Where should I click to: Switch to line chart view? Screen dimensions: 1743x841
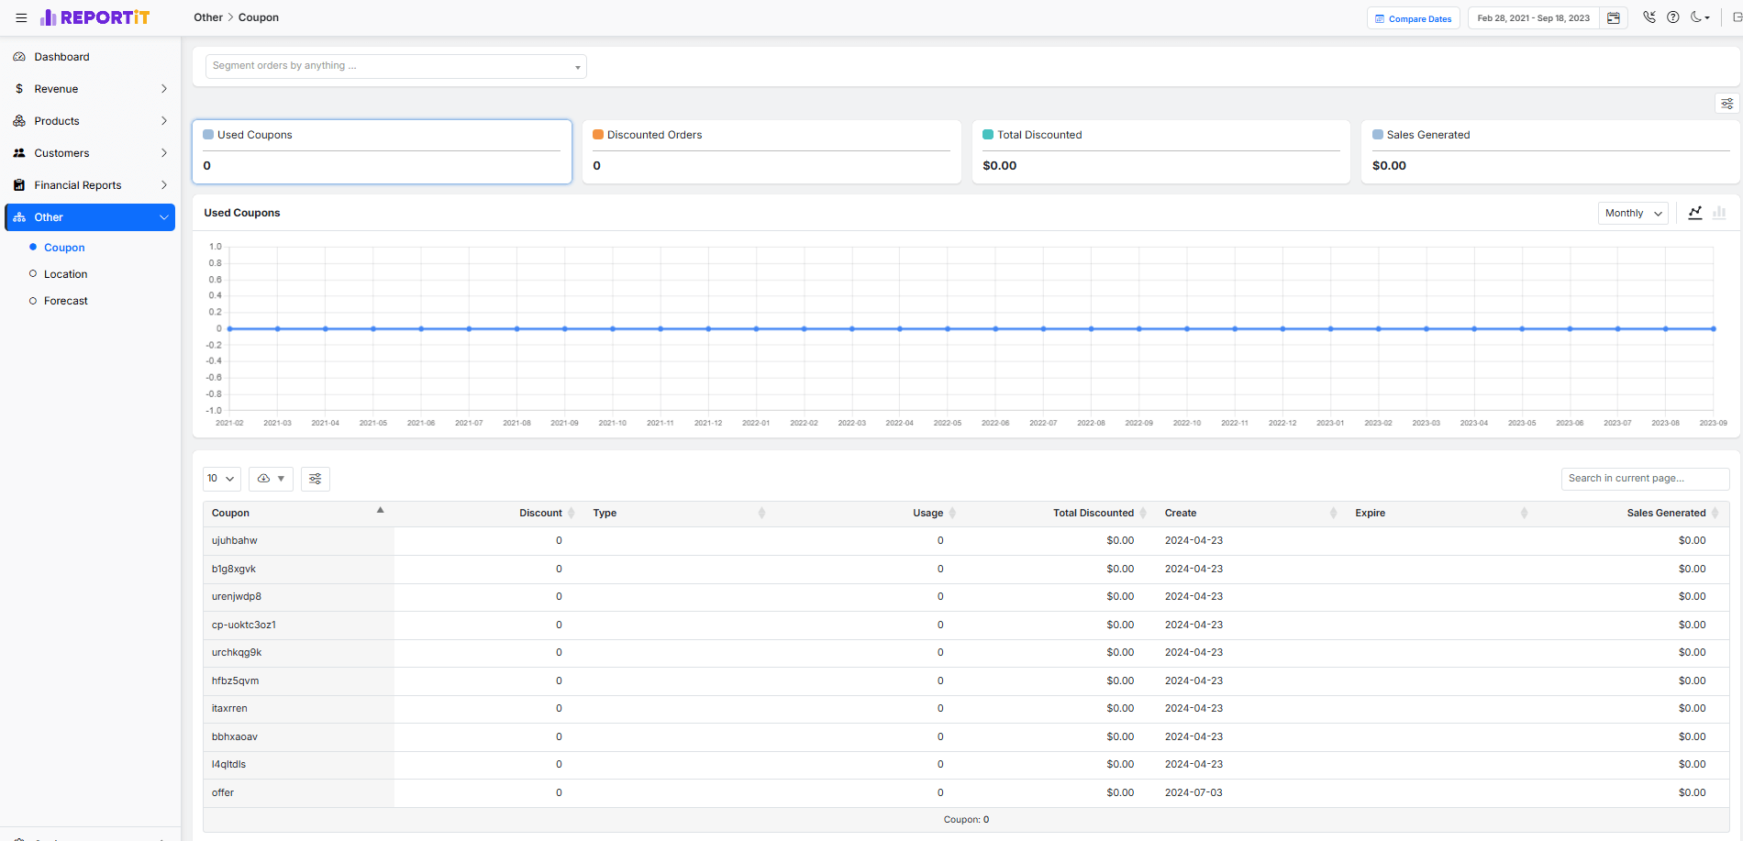(x=1695, y=213)
